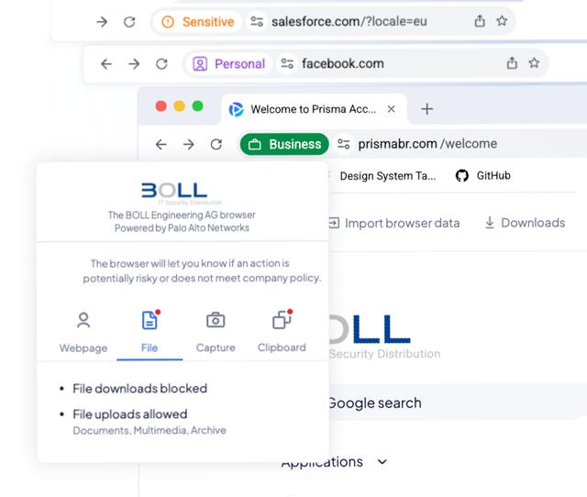Click forward arrow in salesforce window
This screenshot has width=587, height=497.
pos(102,22)
